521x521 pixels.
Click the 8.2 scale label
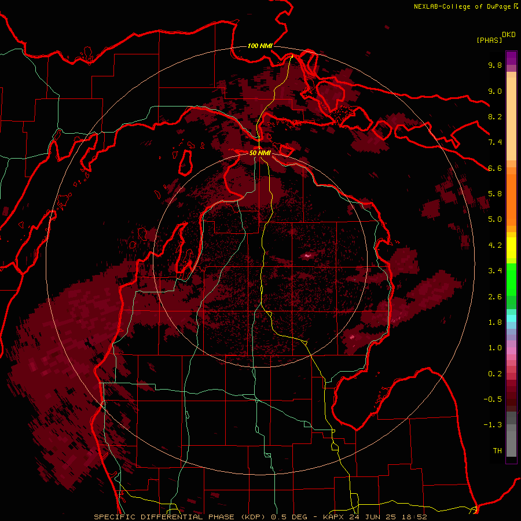tap(495, 116)
